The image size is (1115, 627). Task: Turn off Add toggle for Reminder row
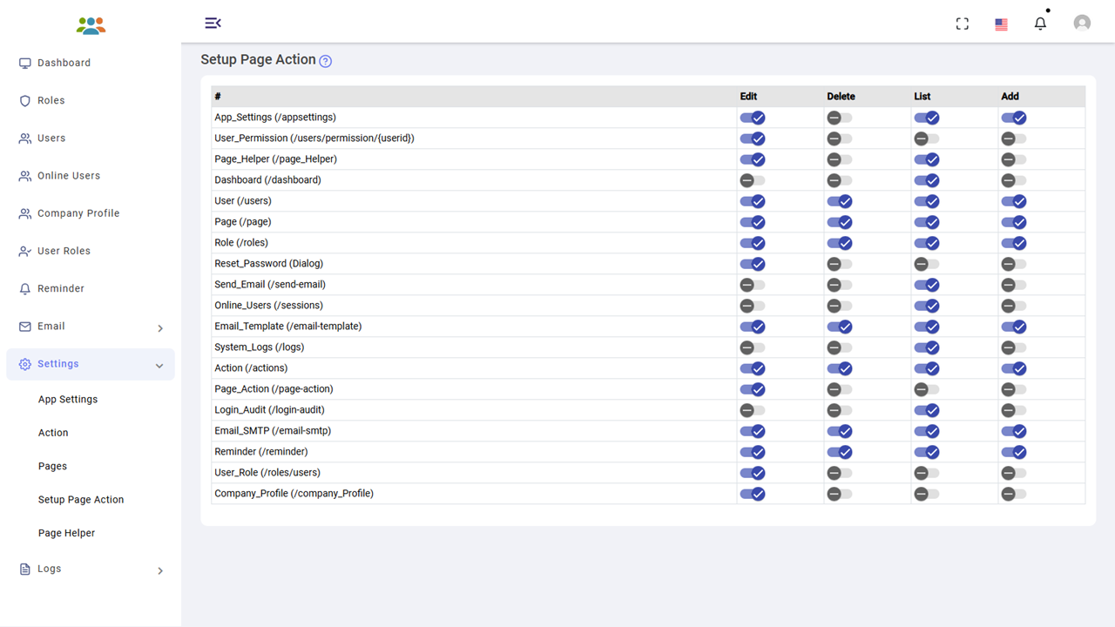pos(1013,452)
